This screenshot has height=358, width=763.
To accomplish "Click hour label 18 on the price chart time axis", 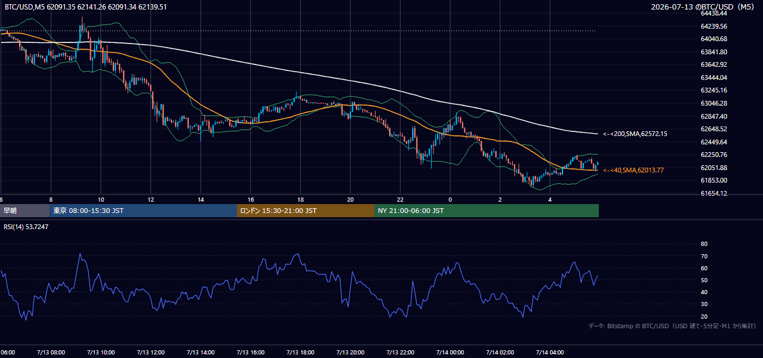I will (x=300, y=199).
